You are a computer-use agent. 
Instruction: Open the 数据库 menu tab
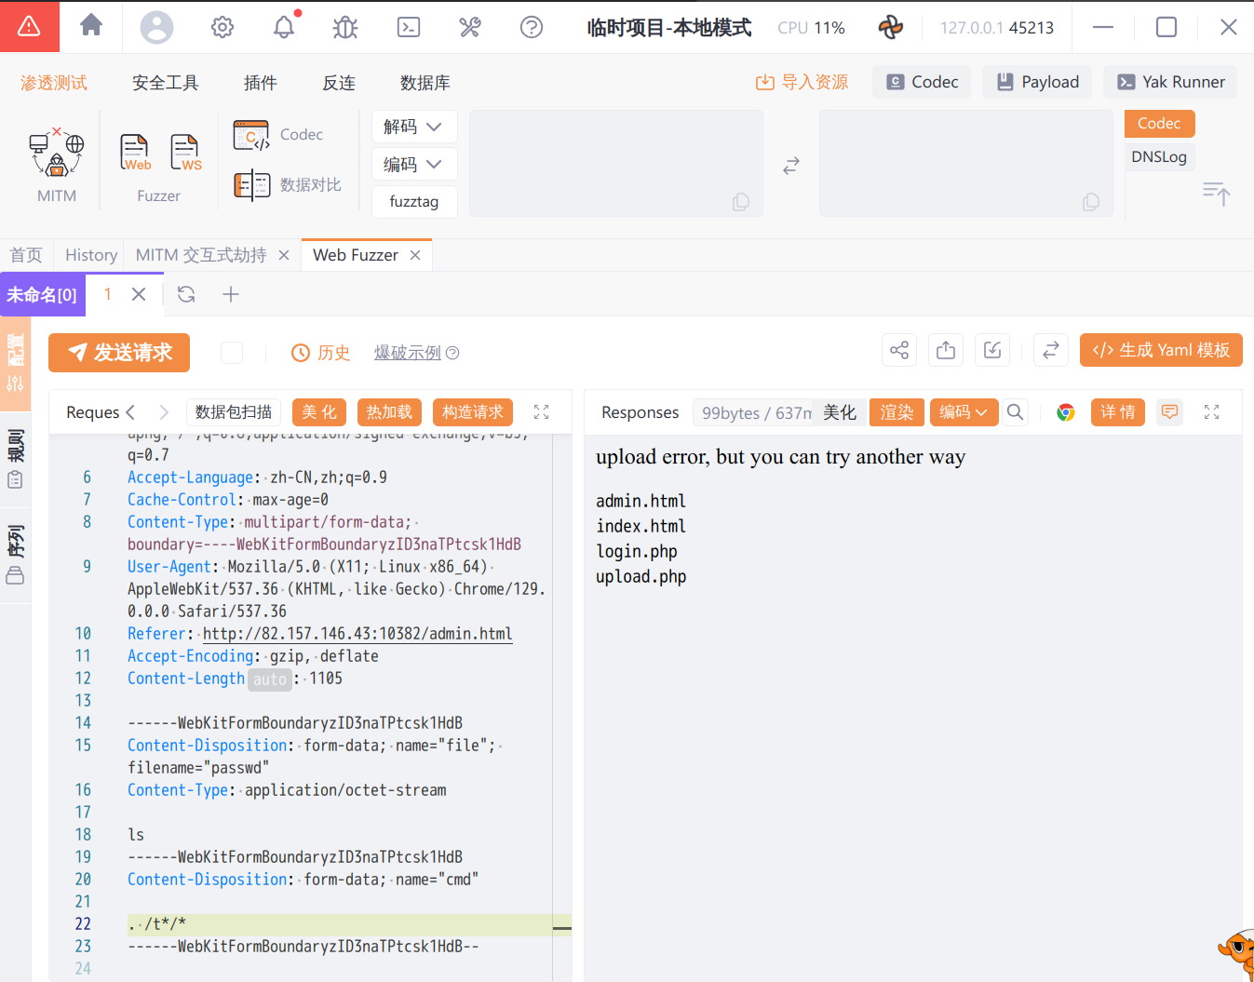(425, 83)
